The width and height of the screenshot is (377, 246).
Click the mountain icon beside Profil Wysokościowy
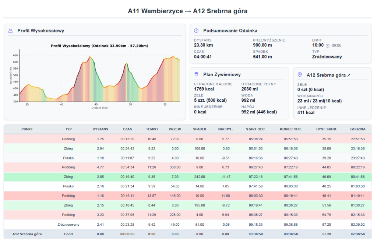point(10,31)
